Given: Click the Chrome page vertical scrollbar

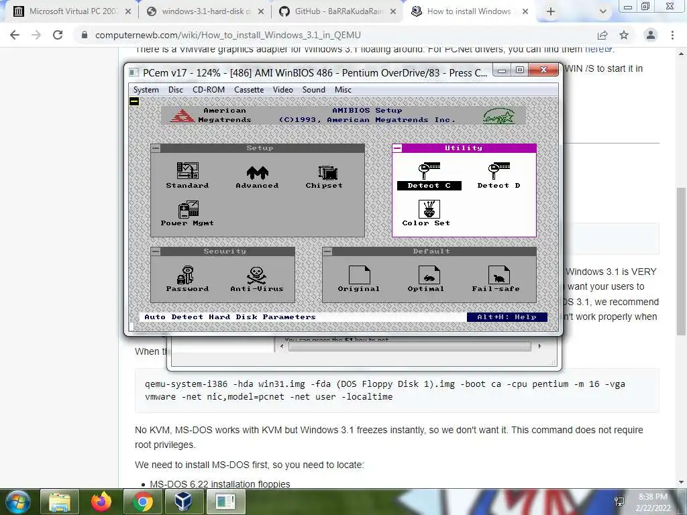Looking at the screenshot, I should point(682,261).
